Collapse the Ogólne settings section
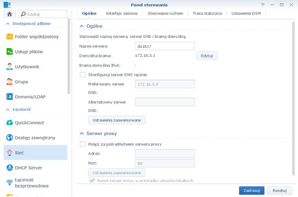298x197 pixels. click(x=82, y=26)
